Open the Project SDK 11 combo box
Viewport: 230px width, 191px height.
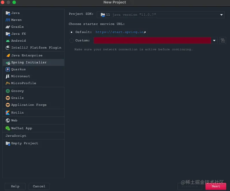click(161, 15)
